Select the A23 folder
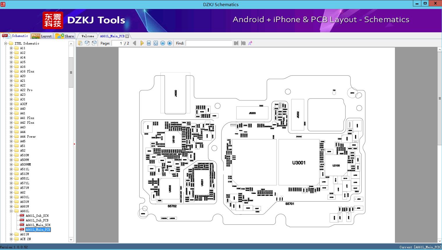 point(23,95)
